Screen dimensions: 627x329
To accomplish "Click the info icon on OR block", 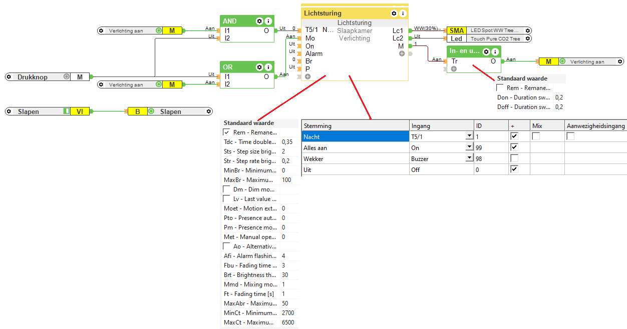I will coord(268,67).
